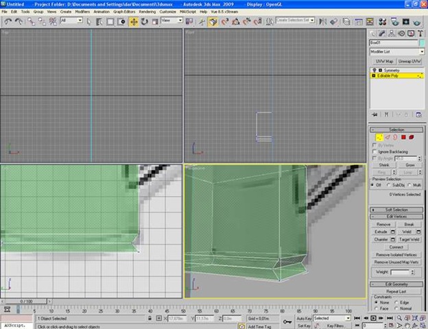Click the Target Weld button
Image resolution: width=428 pixels, height=329 pixels.
(x=410, y=239)
